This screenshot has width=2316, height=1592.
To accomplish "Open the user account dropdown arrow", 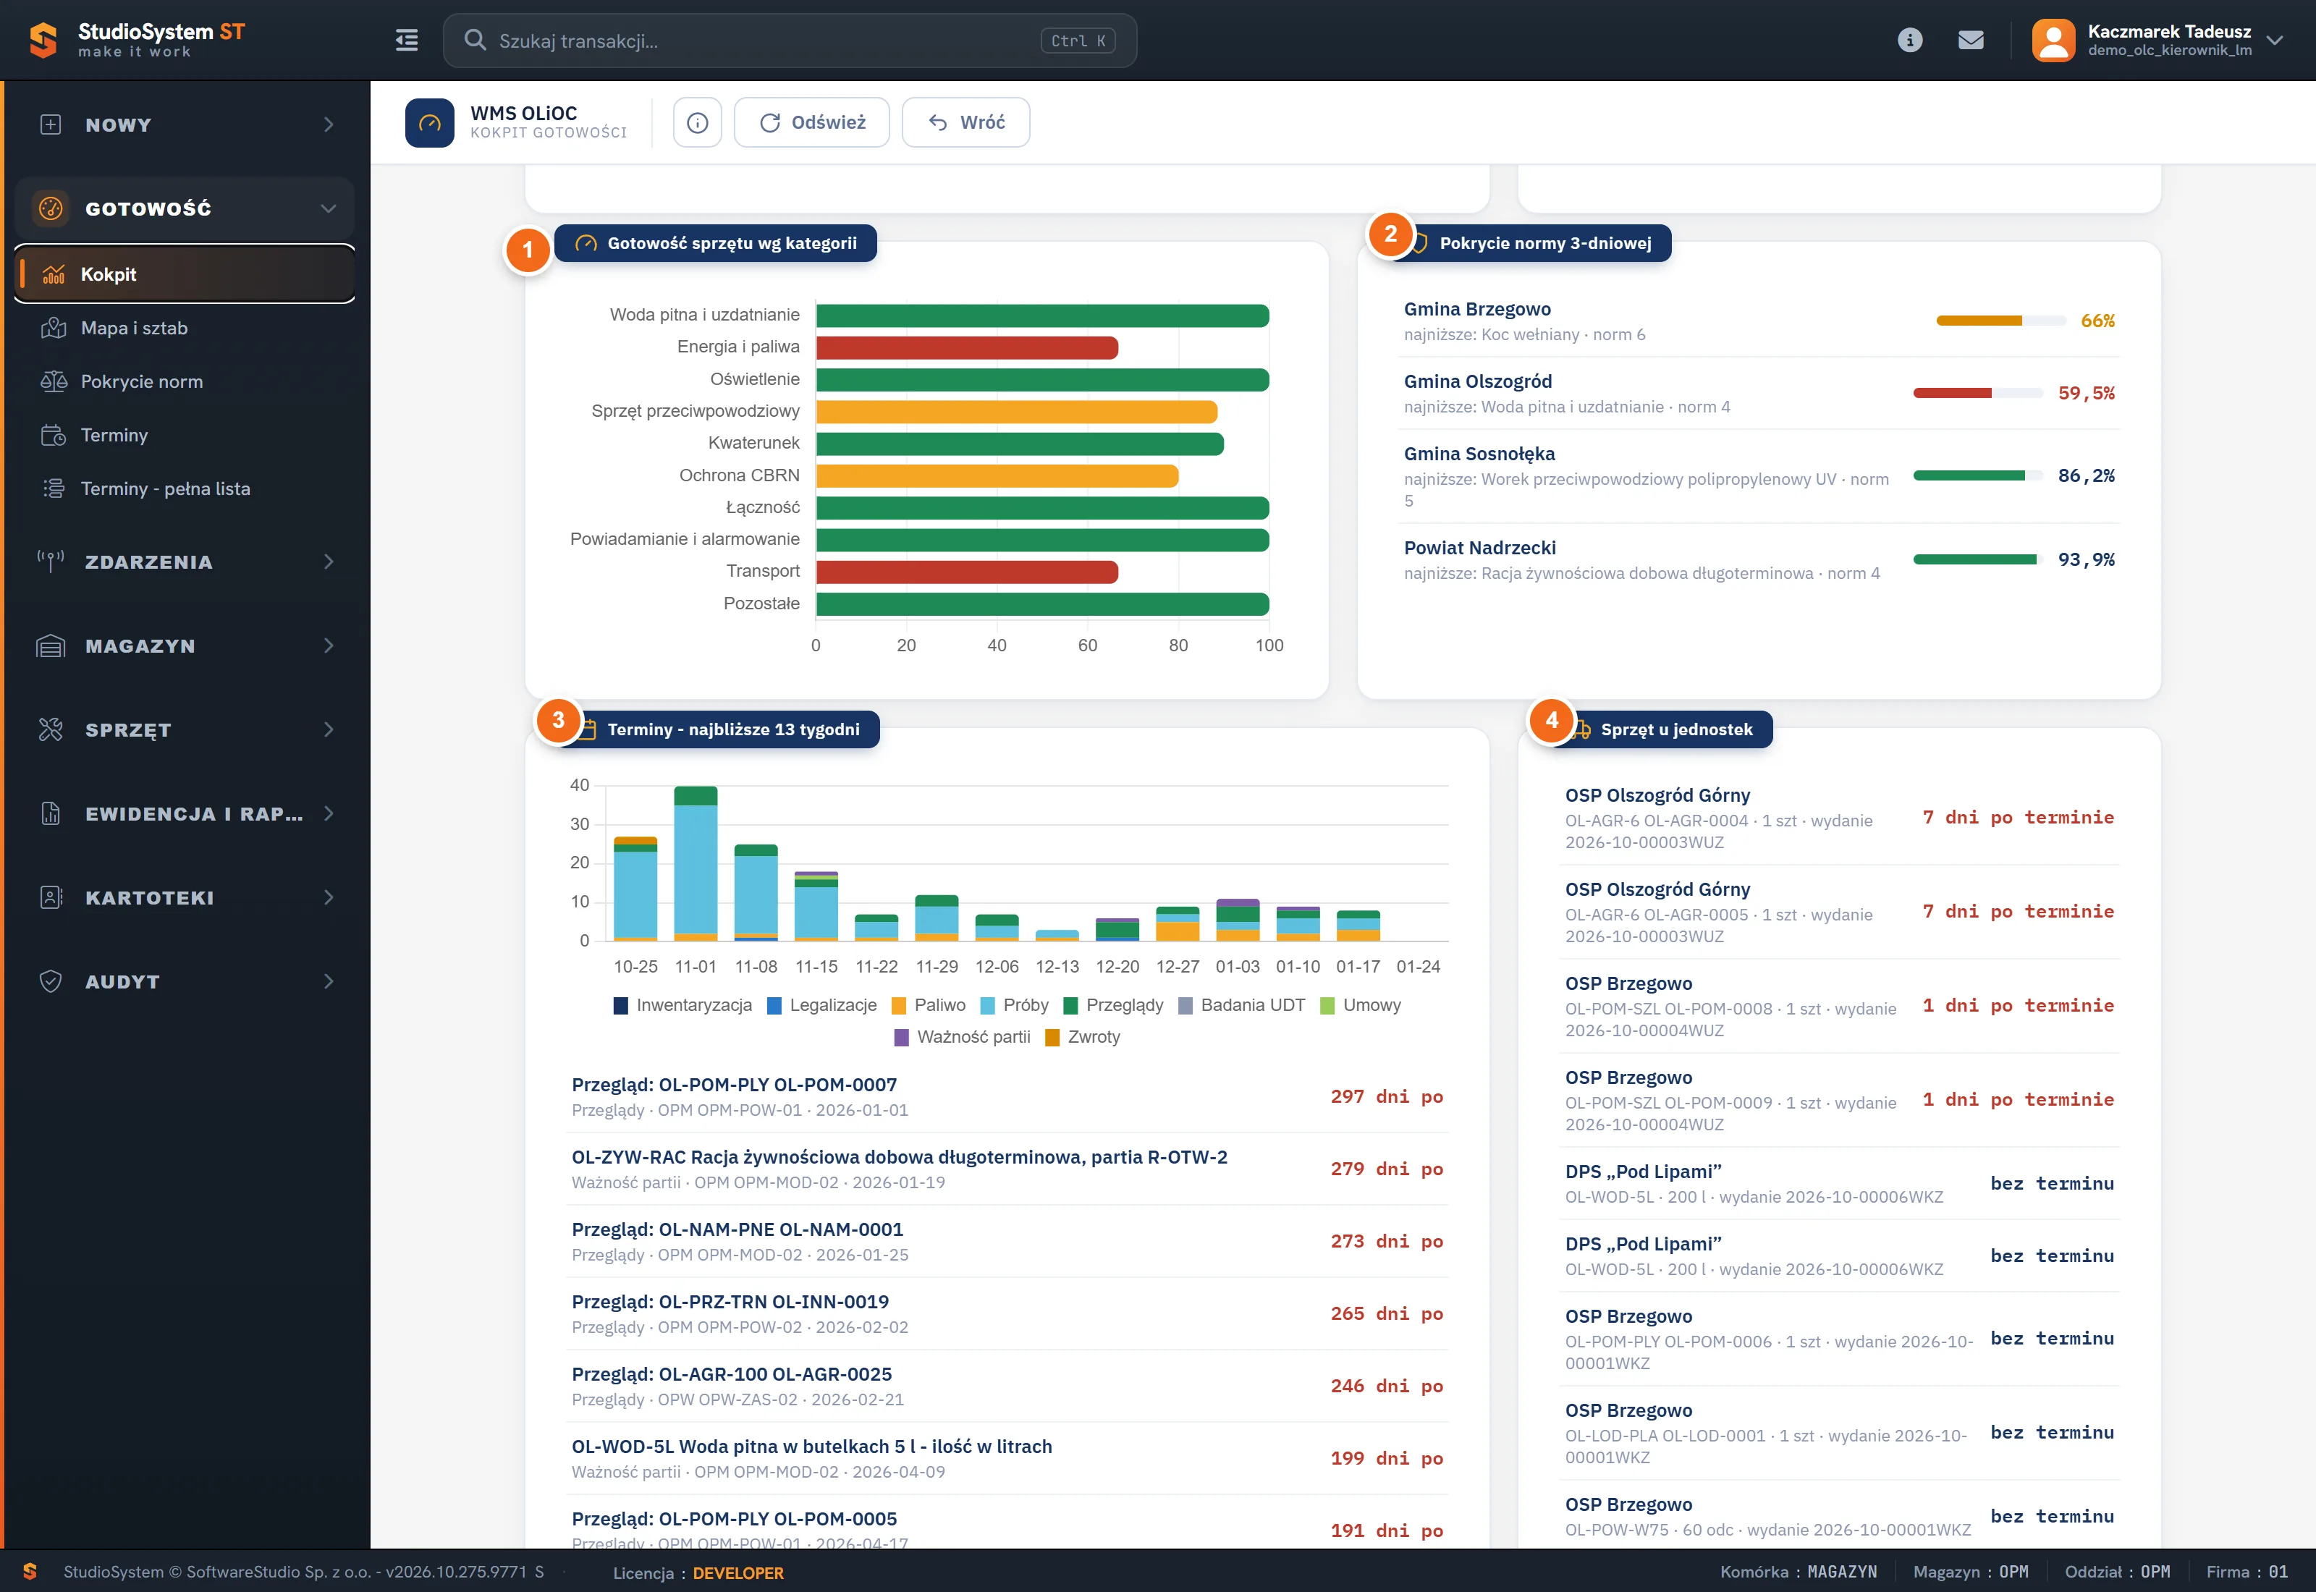I will point(2275,40).
